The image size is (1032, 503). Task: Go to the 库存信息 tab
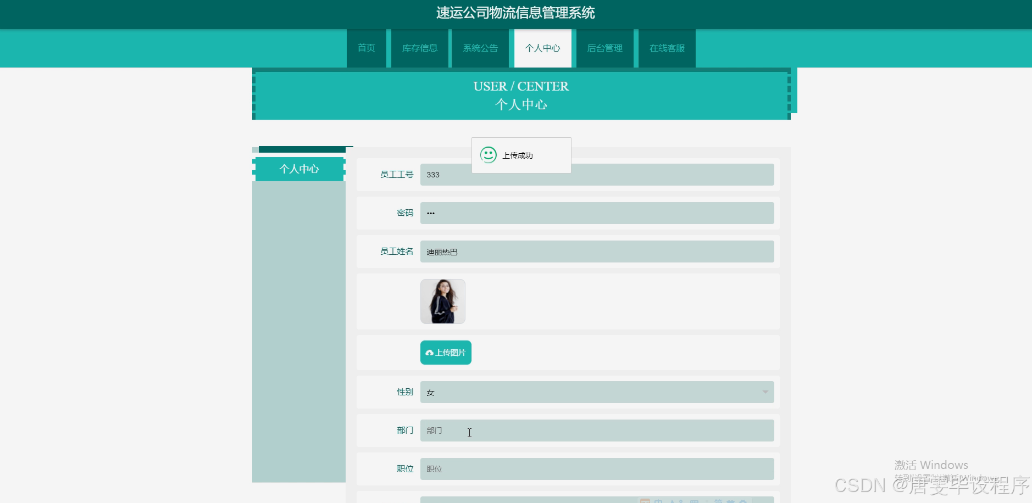point(420,48)
